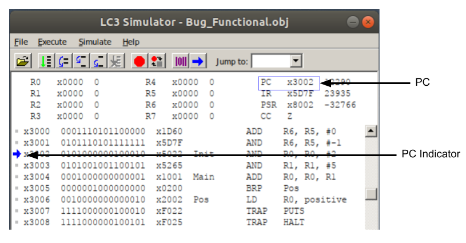Open a file with the folder icon

pyautogui.click(x=23, y=61)
